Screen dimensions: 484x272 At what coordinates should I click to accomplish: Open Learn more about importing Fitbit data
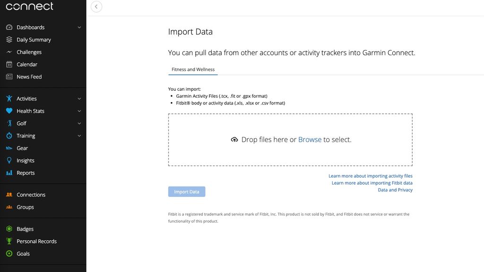point(372,183)
